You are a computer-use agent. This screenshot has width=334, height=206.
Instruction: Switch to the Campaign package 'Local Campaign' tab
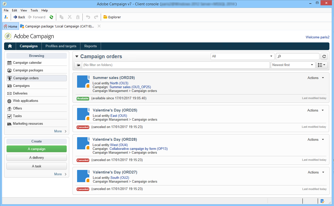57,26
